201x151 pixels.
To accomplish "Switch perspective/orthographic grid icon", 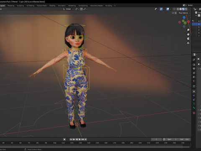I will click(x=188, y=43).
